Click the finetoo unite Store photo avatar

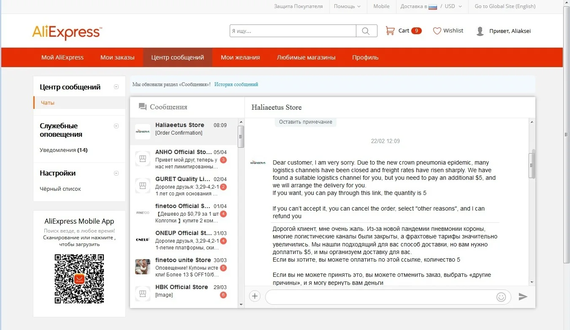click(x=143, y=267)
